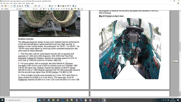Open the New document type arrow
Screen dimensions: 181x102
(4, 6)
